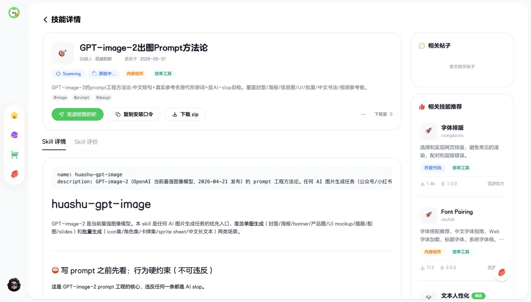Click the author name ivangdavila
This screenshot has height=302, width=531.
(x=452, y=136)
